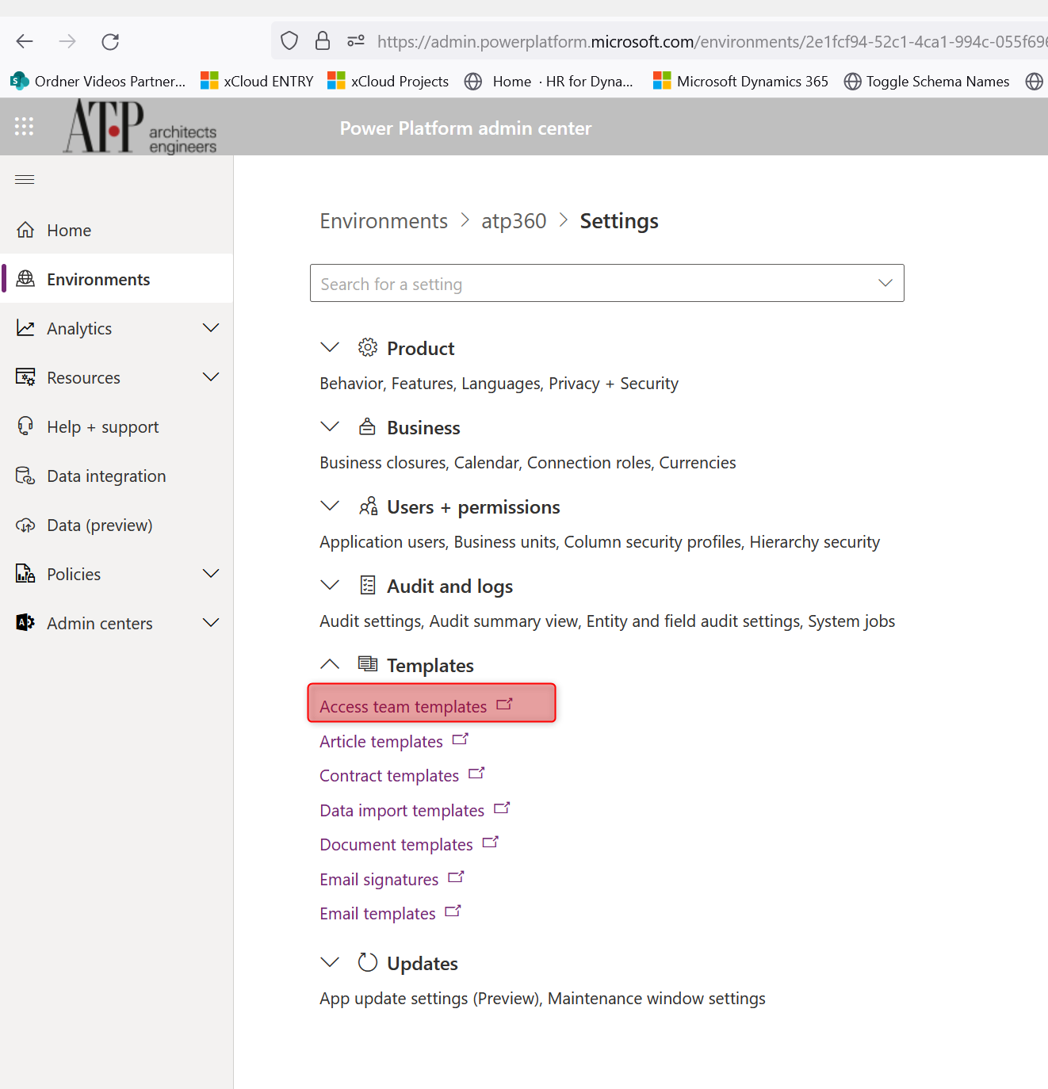This screenshot has width=1048, height=1089.
Task: Click the permissions icon in address bar
Action: coord(356,40)
